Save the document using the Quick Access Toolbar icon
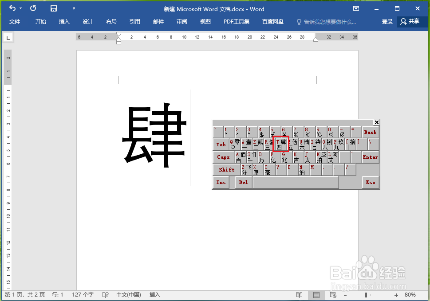430x301 pixels. click(54, 8)
